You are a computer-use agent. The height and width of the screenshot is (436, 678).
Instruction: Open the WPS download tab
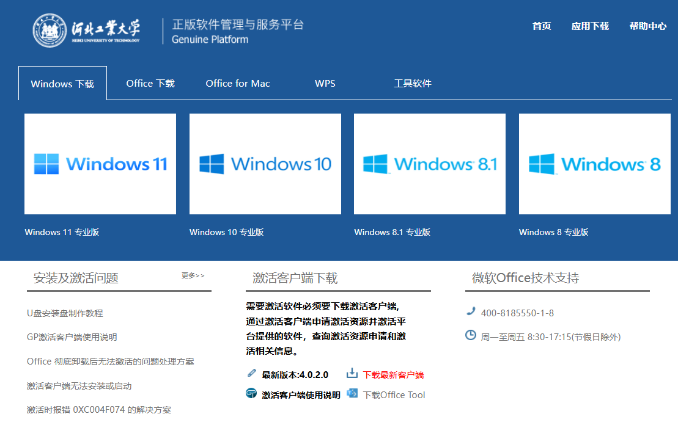(x=325, y=83)
